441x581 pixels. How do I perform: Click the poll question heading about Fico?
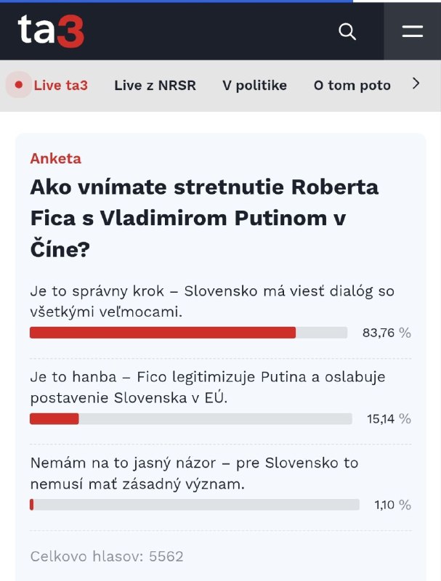[204, 218]
